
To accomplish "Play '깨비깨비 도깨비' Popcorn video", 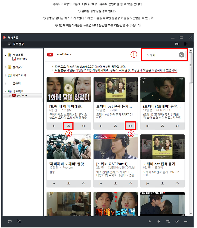I will [54, 184].
